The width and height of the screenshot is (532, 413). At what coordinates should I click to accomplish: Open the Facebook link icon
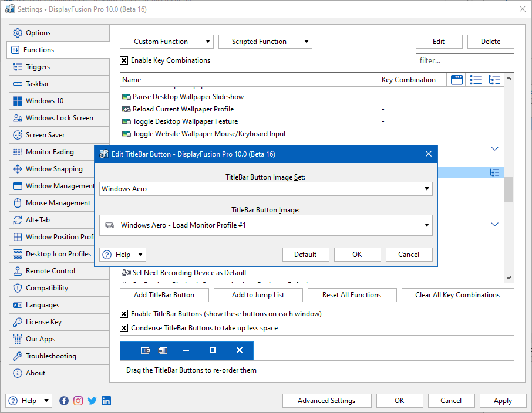pos(64,401)
